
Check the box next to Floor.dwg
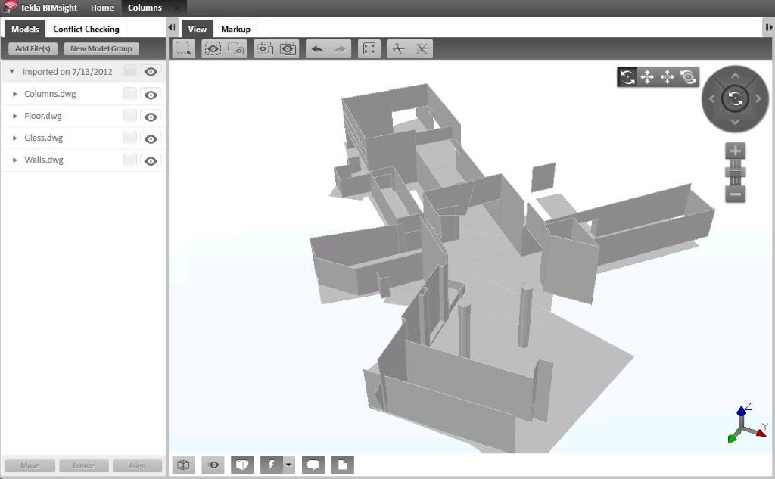click(130, 117)
